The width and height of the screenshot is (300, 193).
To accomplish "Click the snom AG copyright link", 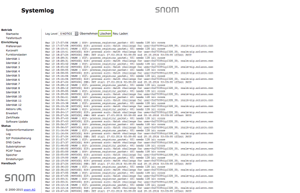I will pos(29,190).
